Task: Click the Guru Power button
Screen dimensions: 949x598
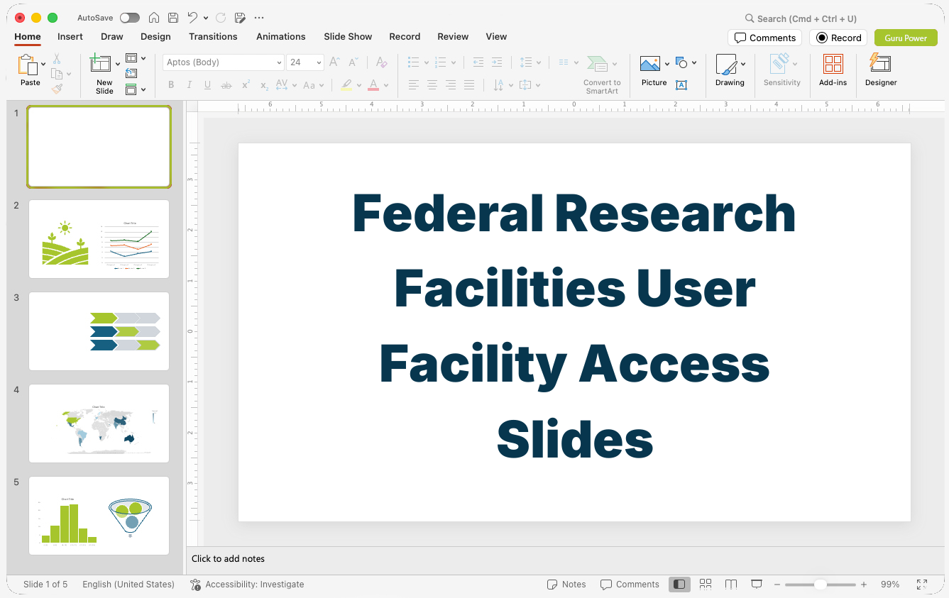Action: (x=906, y=38)
